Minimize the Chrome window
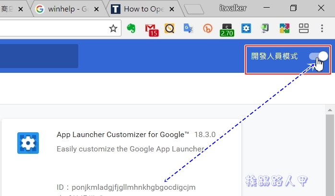Viewport: 335px width, 196px height. click(x=266, y=8)
